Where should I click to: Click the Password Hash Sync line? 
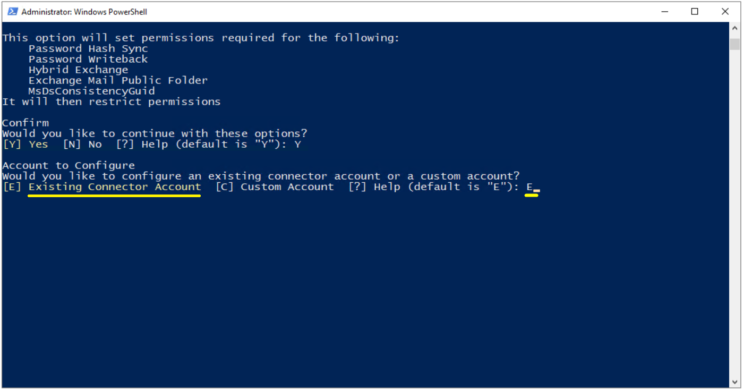(88, 49)
